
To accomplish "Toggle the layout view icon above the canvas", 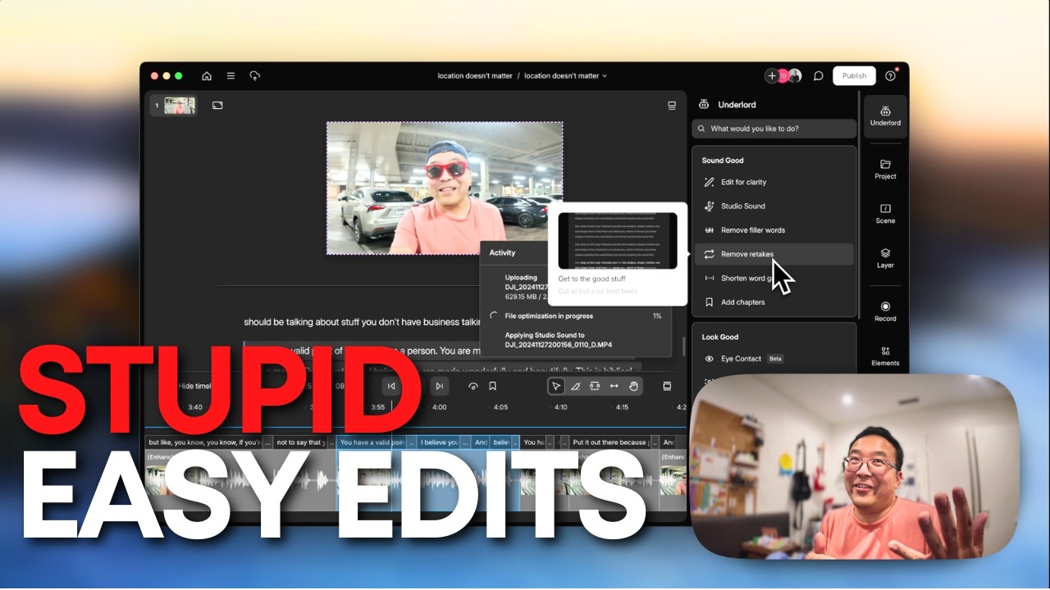I will (672, 106).
